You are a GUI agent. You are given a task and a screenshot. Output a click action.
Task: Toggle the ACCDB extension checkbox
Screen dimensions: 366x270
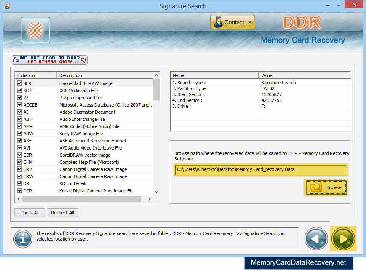pos(20,105)
